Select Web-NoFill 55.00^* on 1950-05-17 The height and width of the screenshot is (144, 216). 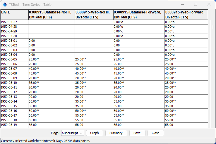[x=94, y=116]
